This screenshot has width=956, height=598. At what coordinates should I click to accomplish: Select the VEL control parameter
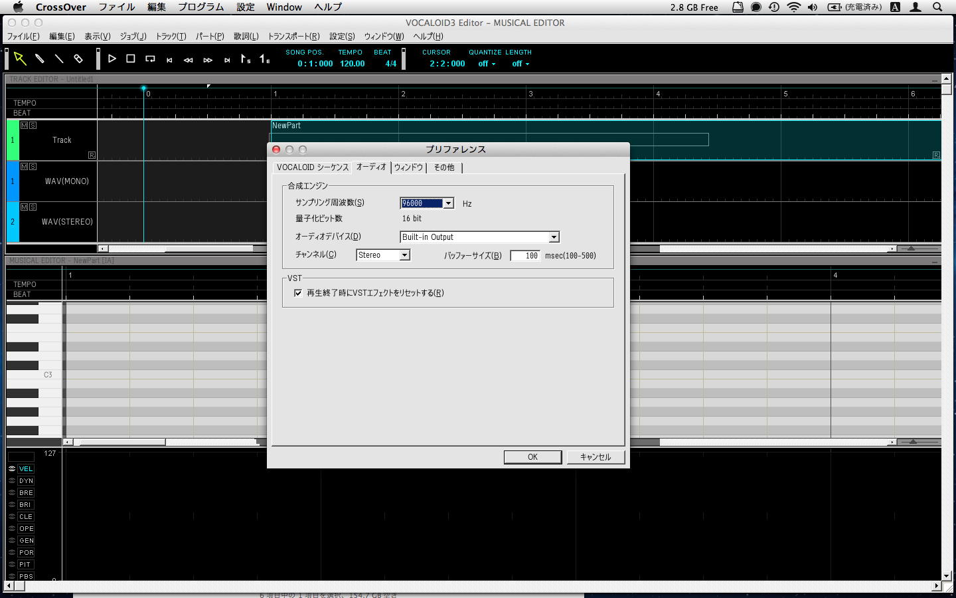pyautogui.click(x=26, y=468)
